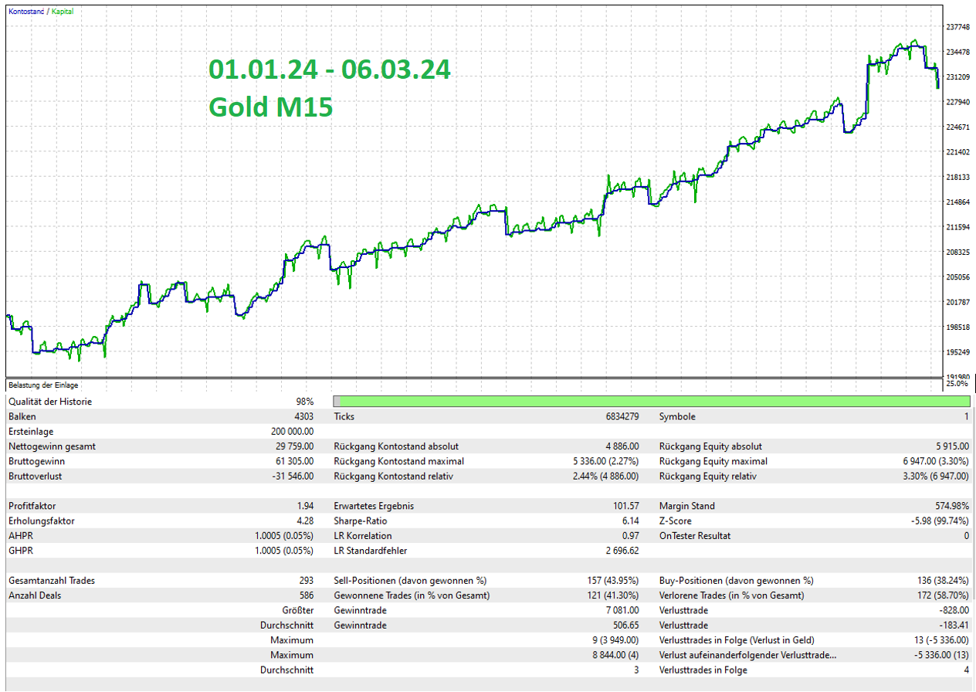Click the 'Sharpe-Ratio' label
The height and width of the screenshot is (692, 976).
click(359, 521)
